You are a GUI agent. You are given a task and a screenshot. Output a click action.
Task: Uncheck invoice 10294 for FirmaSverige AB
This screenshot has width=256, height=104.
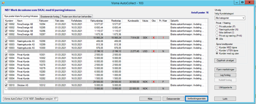tap(6, 24)
